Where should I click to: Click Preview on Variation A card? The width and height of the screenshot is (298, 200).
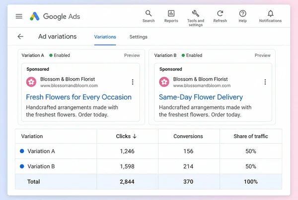point(132,55)
